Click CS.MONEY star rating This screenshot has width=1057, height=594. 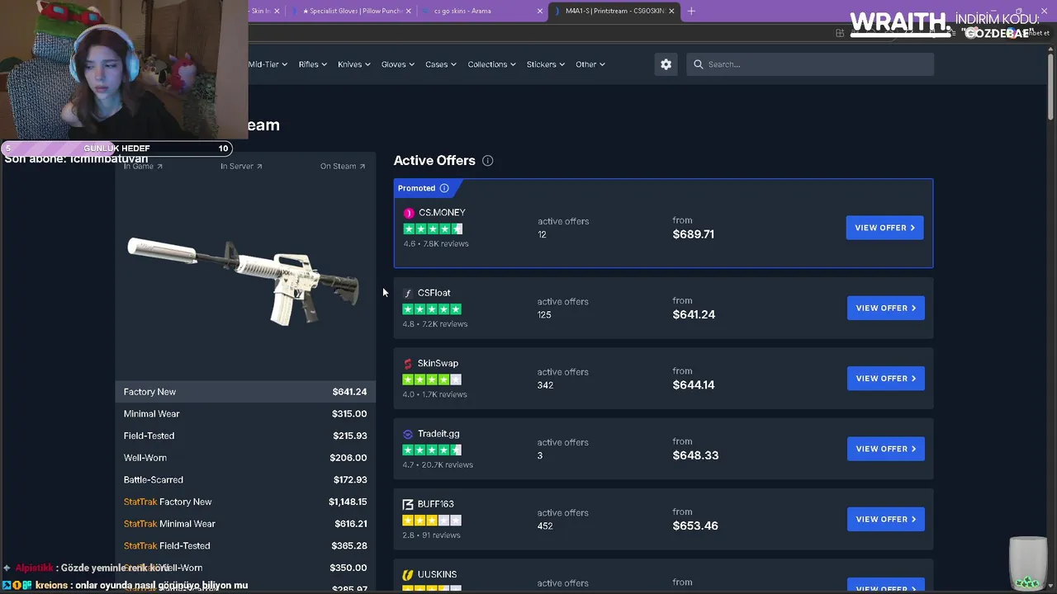(433, 229)
